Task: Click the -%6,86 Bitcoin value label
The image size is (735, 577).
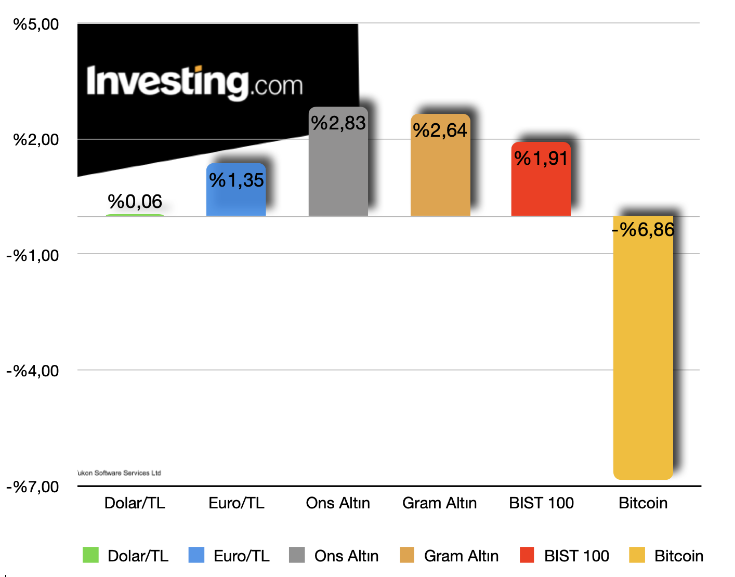Action: click(644, 229)
